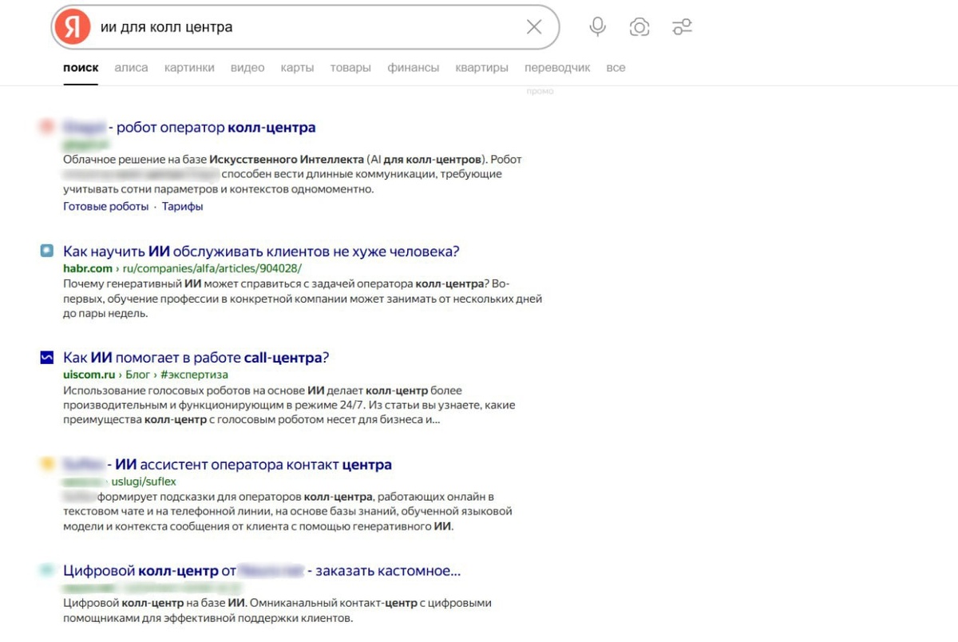Open image search via camera icon
This screenshot has height=642, width=958.
639,27
